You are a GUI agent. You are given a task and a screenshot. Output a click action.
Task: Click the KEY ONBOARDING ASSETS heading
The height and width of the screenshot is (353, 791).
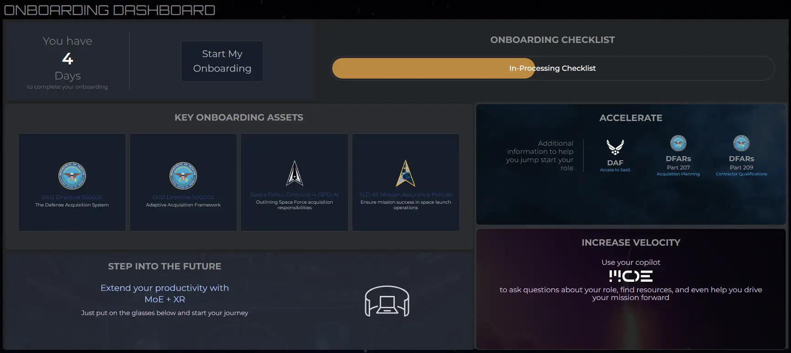coord(239,117)
